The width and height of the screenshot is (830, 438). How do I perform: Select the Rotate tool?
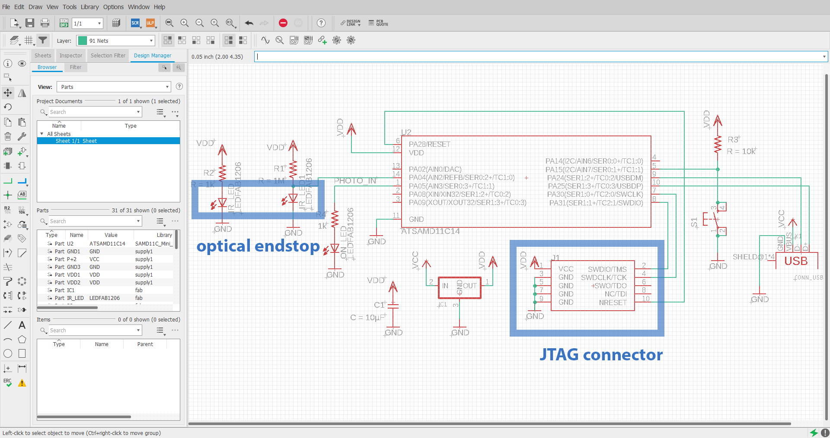tap(8, 107)
